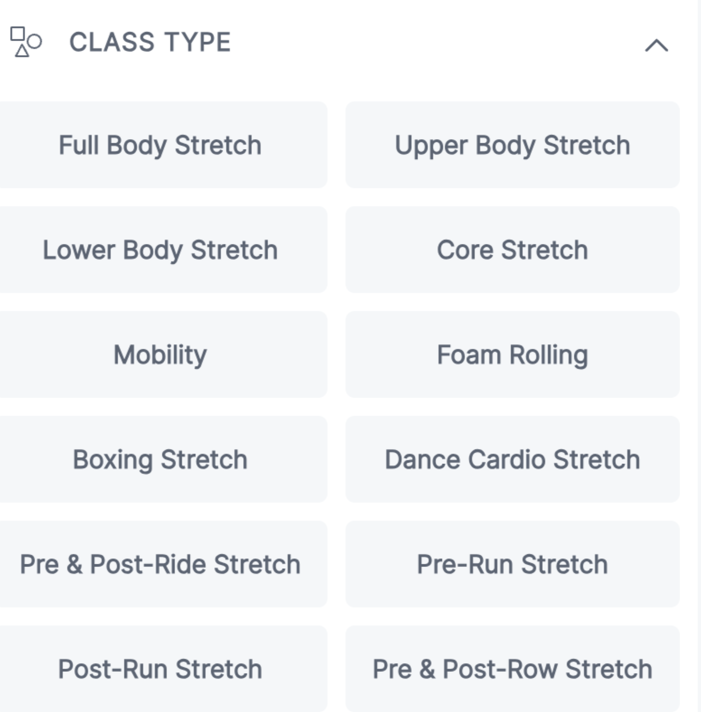Hide class type options using up arrow
This screenshot has width=701, height=712.
[656, 45]
